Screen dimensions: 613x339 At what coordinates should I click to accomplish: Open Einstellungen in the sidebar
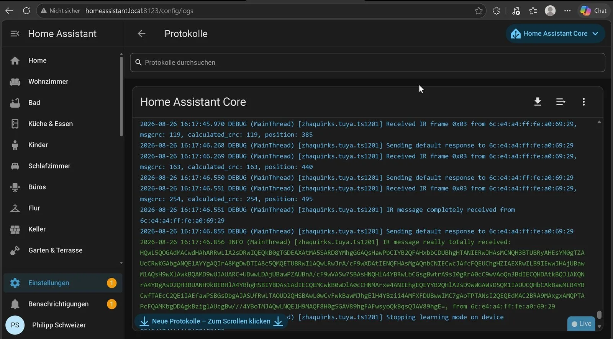[63, 283]
